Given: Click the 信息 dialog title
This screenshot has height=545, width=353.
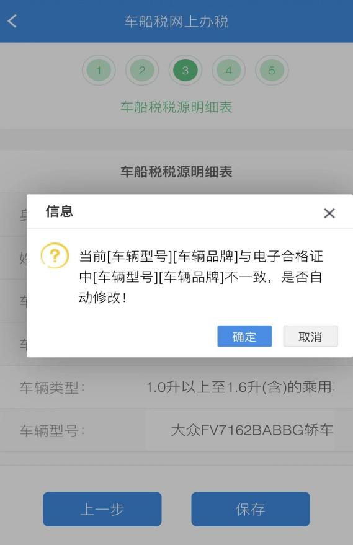Looking at the screenshot, I should (60, 211).
